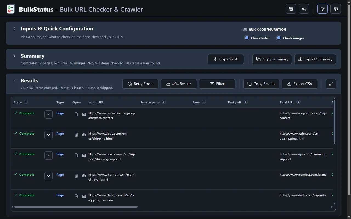The width and height of the screenshot is (351, 219).
Task: Click Copy Results button
Action: click(261, 84)
